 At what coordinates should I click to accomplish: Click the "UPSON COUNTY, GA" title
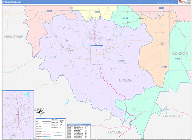point(12,2)
